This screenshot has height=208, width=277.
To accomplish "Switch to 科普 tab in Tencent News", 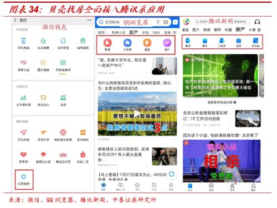I will coord(228,30).
